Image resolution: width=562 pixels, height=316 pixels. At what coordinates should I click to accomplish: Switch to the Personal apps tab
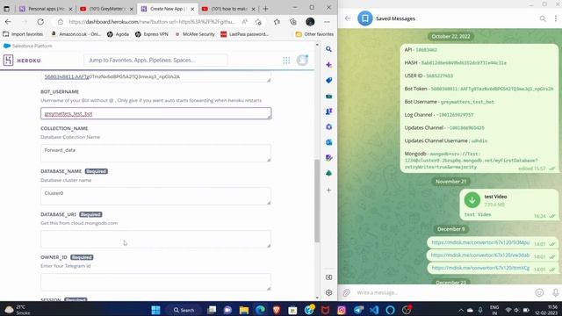(x=45, y=9)
